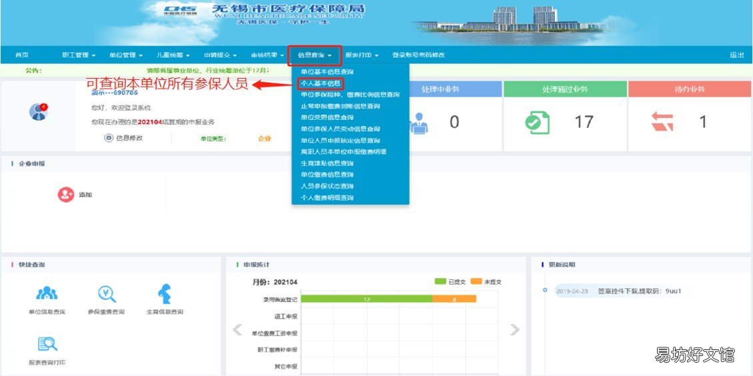The width and height of the screenshot is (753, 376).
Task: Click the previous arrow in 申报统计 chart
Action: 237,329
